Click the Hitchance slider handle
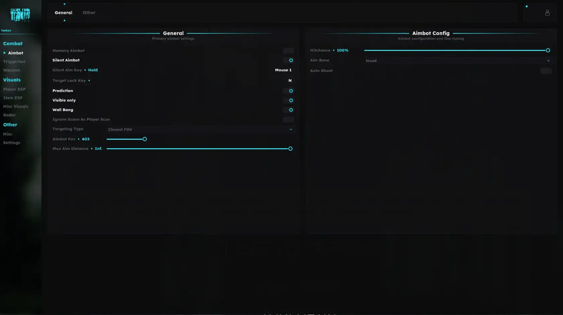The height and width of the screenshot is (315, 563). point(548,50)
